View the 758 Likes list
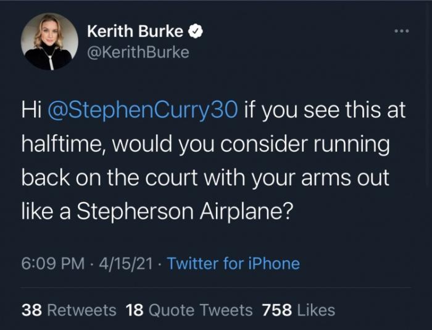Viewport: 432px width, 330px height. [299, 310]
